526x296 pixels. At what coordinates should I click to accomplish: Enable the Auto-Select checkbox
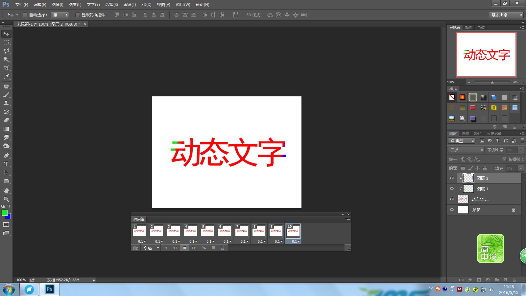25,15
